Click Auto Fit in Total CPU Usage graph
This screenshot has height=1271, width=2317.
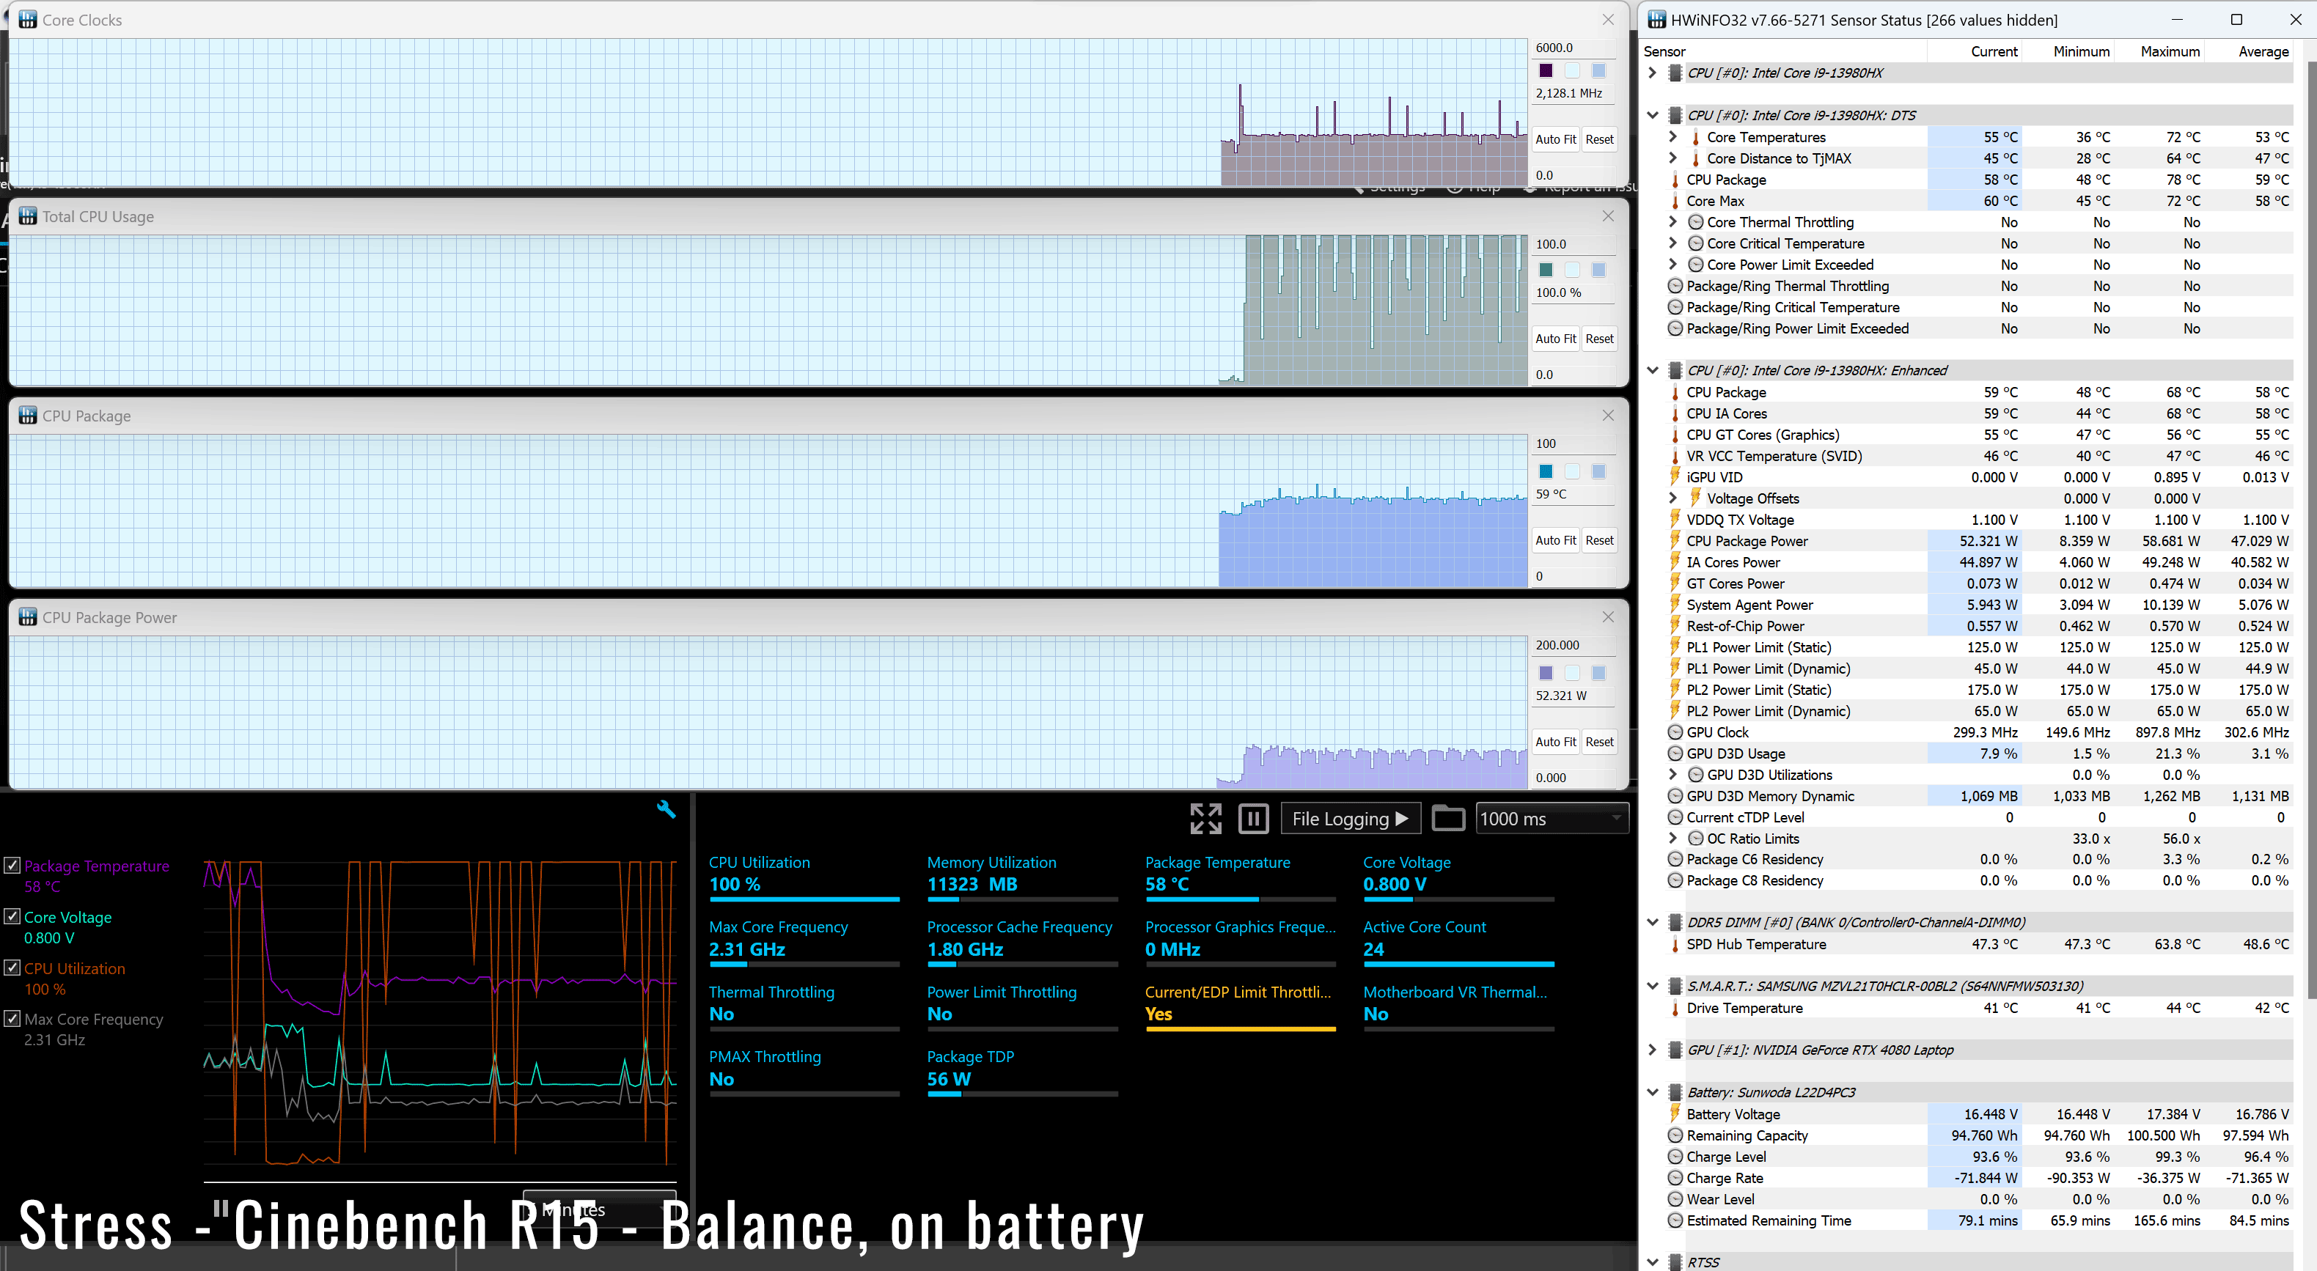click(x=1554, y=339)
